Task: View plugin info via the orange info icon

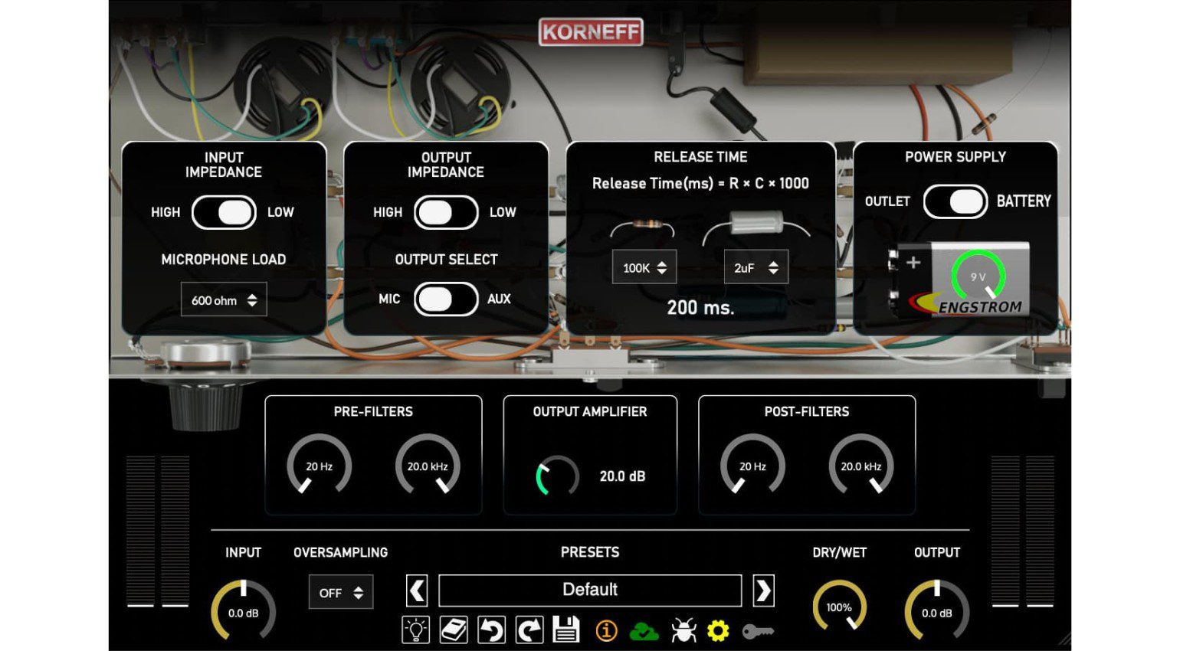Action: coord(605,630)
